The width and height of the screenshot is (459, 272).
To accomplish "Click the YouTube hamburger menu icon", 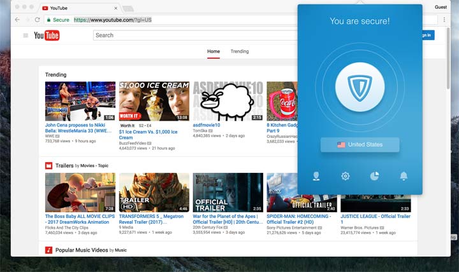I will (25, 36).
